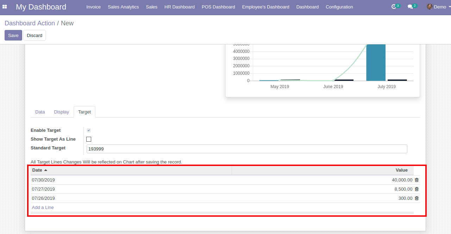Image resolution: width=451 pixels, height=234 pixels.
Task: Click the Standard Target input field
Action: point(246,149)
